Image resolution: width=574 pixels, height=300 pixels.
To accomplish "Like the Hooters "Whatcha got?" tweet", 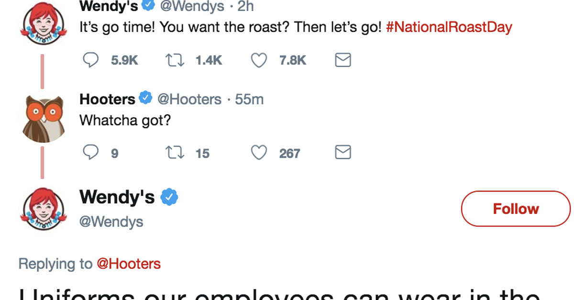I will [x=259, y=153].
